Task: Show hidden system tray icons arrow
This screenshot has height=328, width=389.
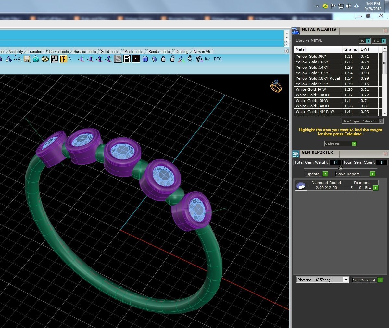Action: point(317,6)
